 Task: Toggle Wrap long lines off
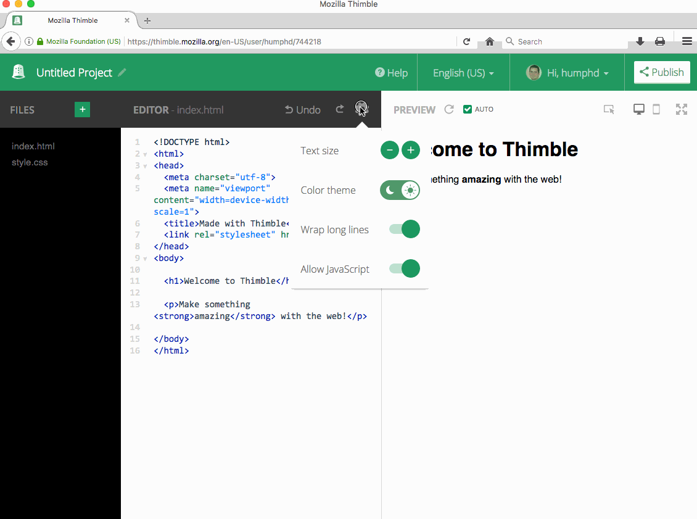405,229
